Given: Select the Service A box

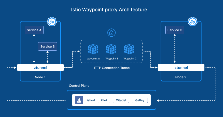Looking at the screenshot, I should [34, 30].
